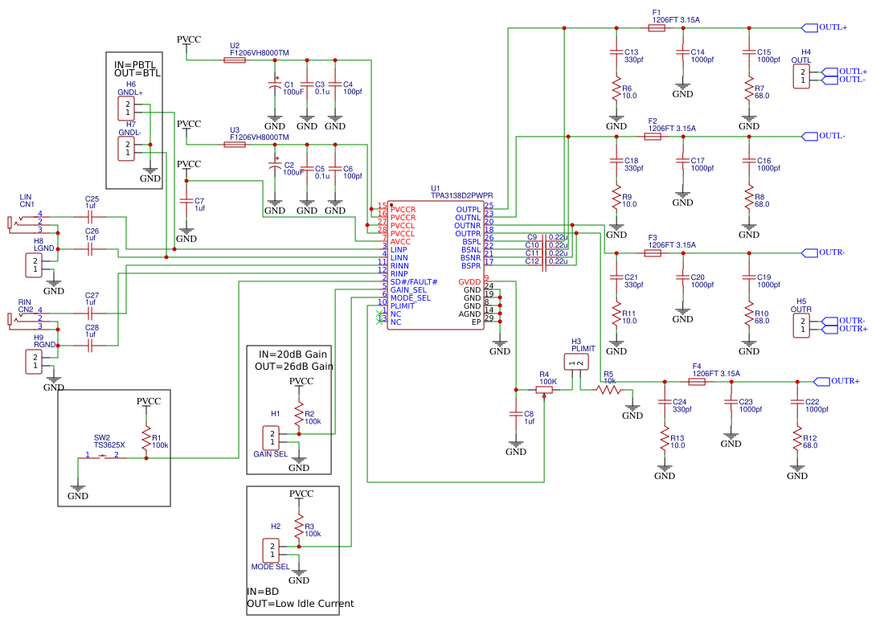Click the H4 OUTL output header
Viewport: 876px width, 623px height.
(x=802, y=76)
